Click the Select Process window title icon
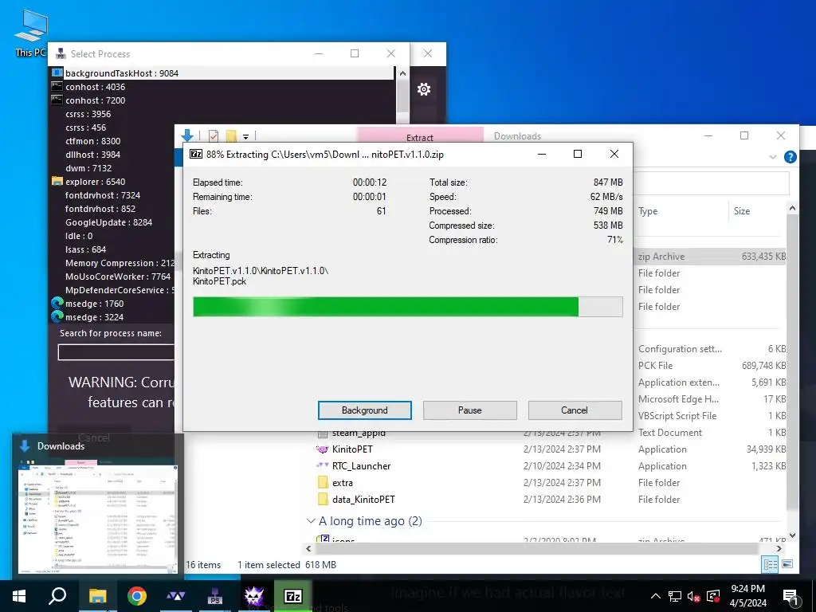816x612 pixels. pyautogui.click(x=61, y=53)
